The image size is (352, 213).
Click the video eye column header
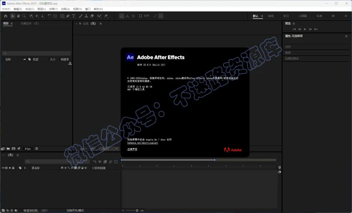click(x=3, y=168)
